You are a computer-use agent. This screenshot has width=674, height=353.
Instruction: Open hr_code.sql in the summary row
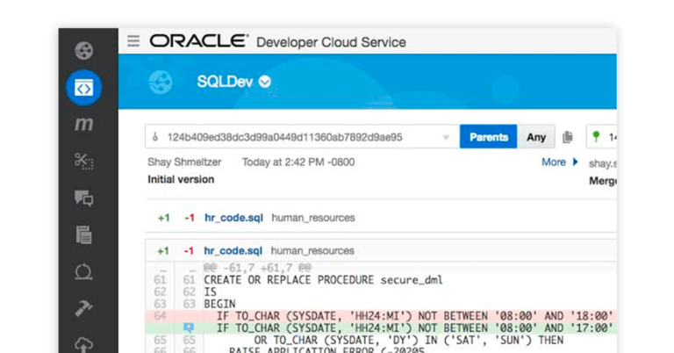click(233, 217)
